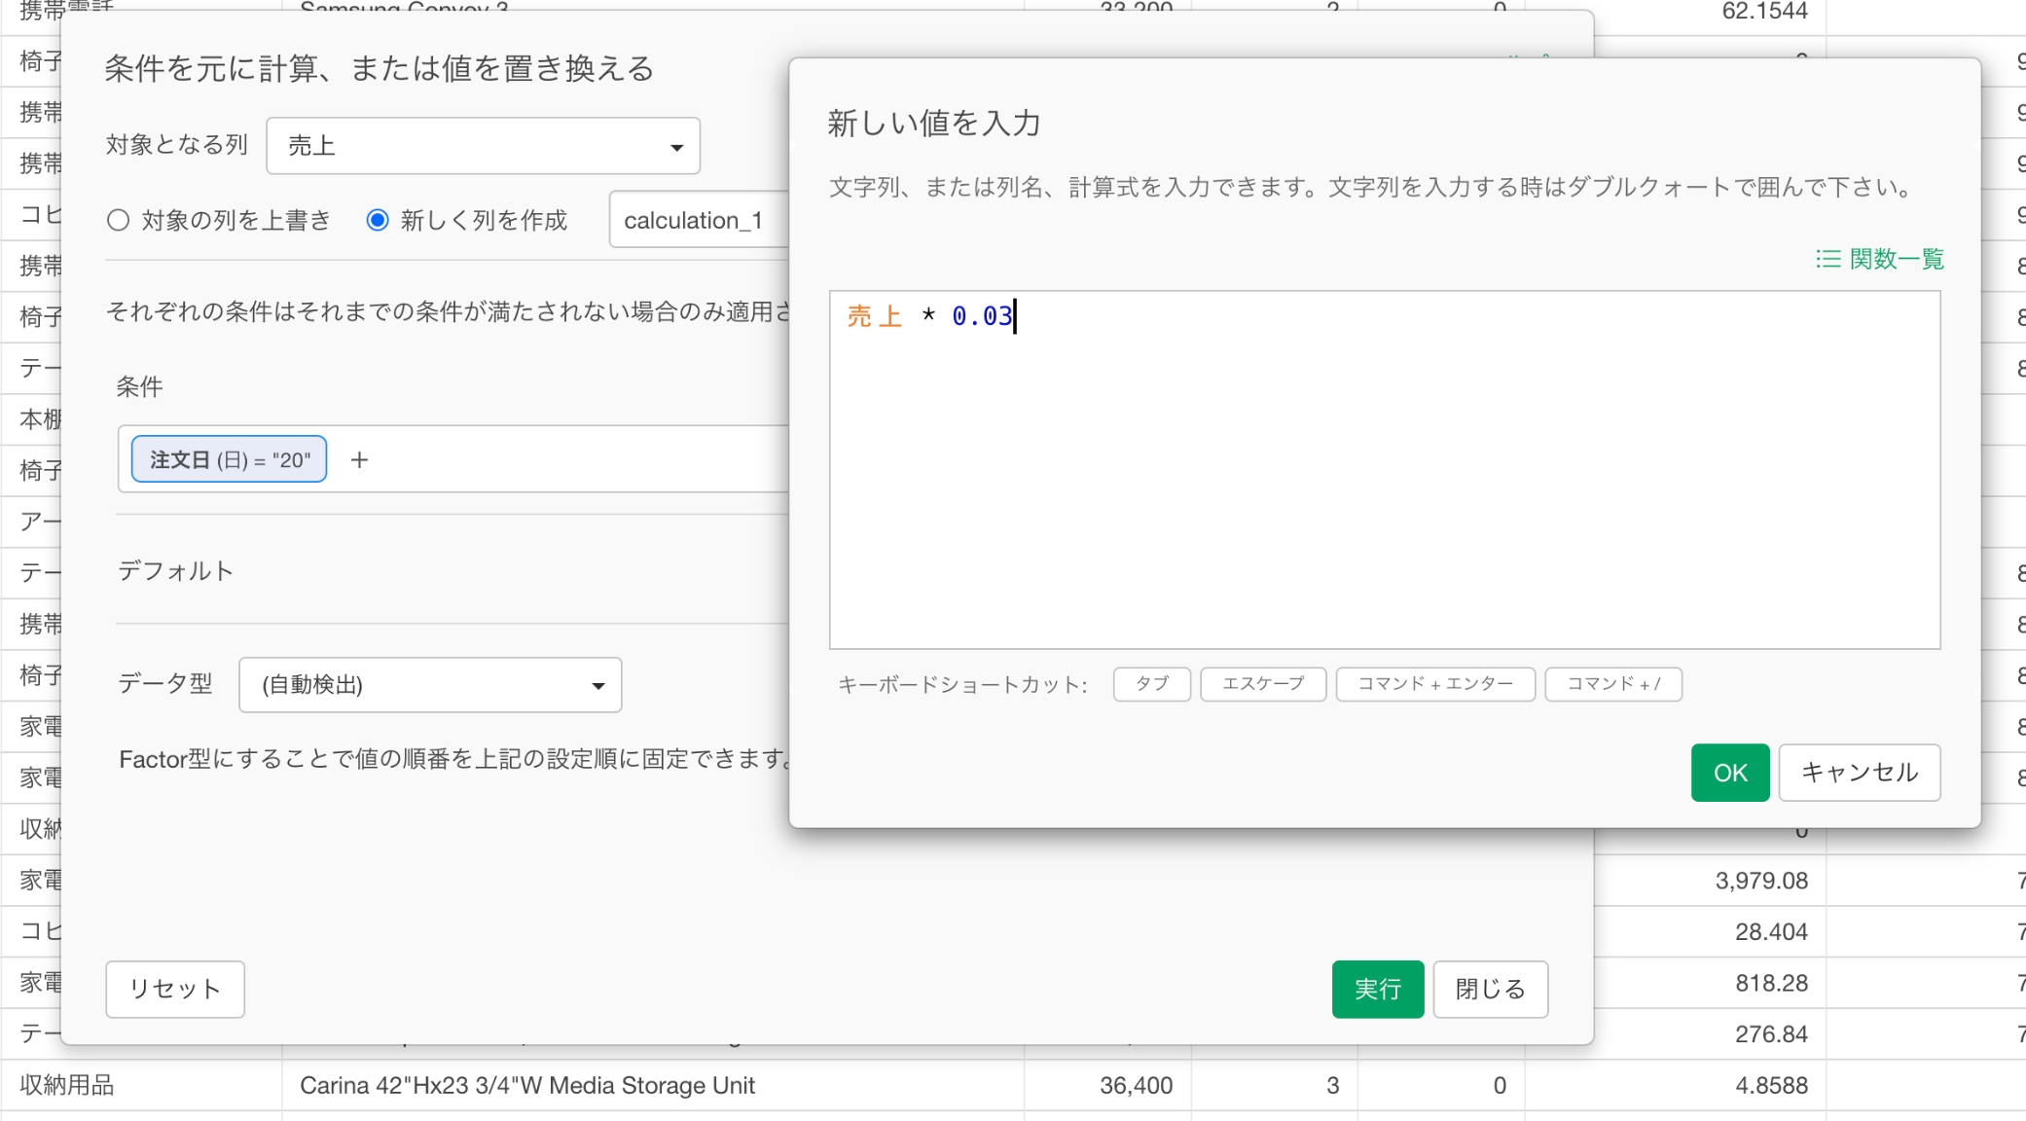Viewport: 2026px width, 1121px height.
Task: Open the 対象となる列 dropdown showing 売上
Action: tap(483, 146)
